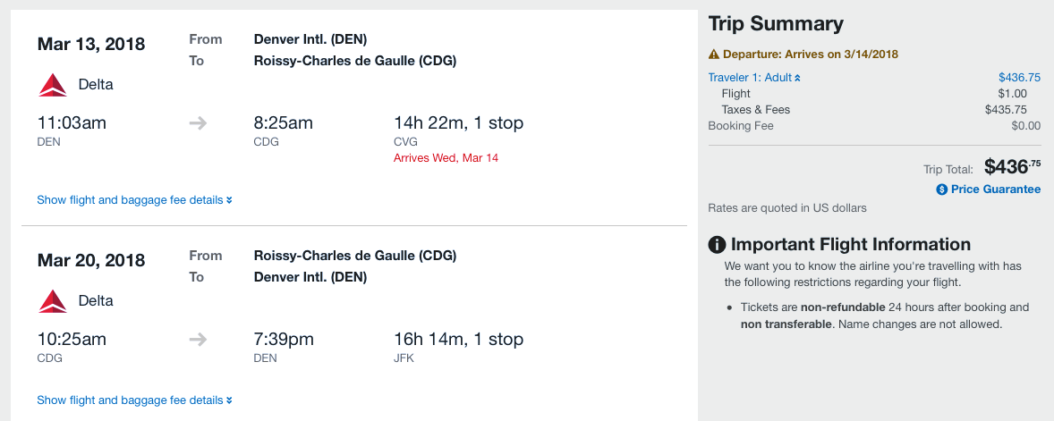Screen dimensions: 1054x421
Task: Click the Delta logo for the Mar 13 flight
Action: 53,85
